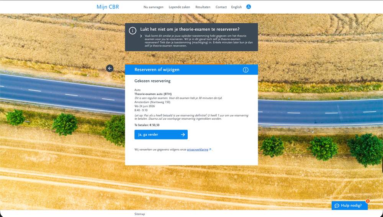Click the text Theorie-examen auto (BTH)
This screenshot has height=217, width=383.
[153, 94]
